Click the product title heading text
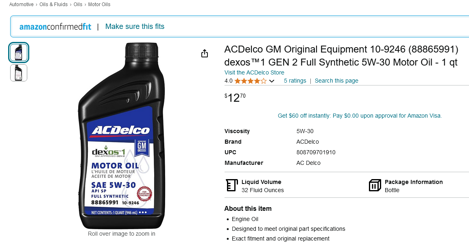This screenshot has width=469, height=243. 341,56
